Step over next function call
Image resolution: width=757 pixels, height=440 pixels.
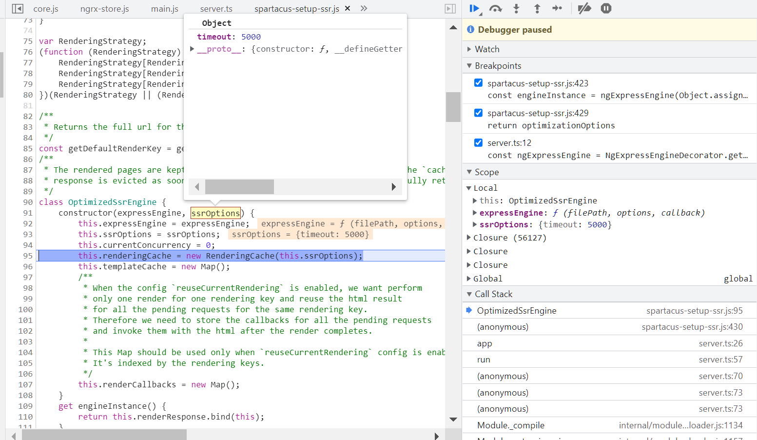(496, 8)
